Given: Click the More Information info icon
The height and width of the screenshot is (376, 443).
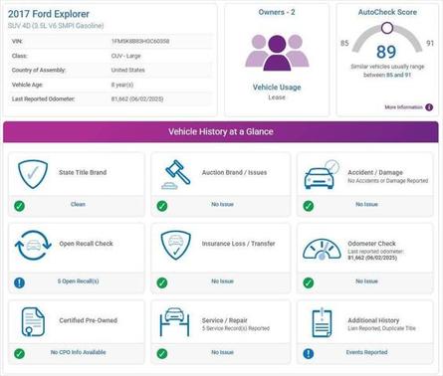Looking at the screenshot, I should tap(429, 107).
